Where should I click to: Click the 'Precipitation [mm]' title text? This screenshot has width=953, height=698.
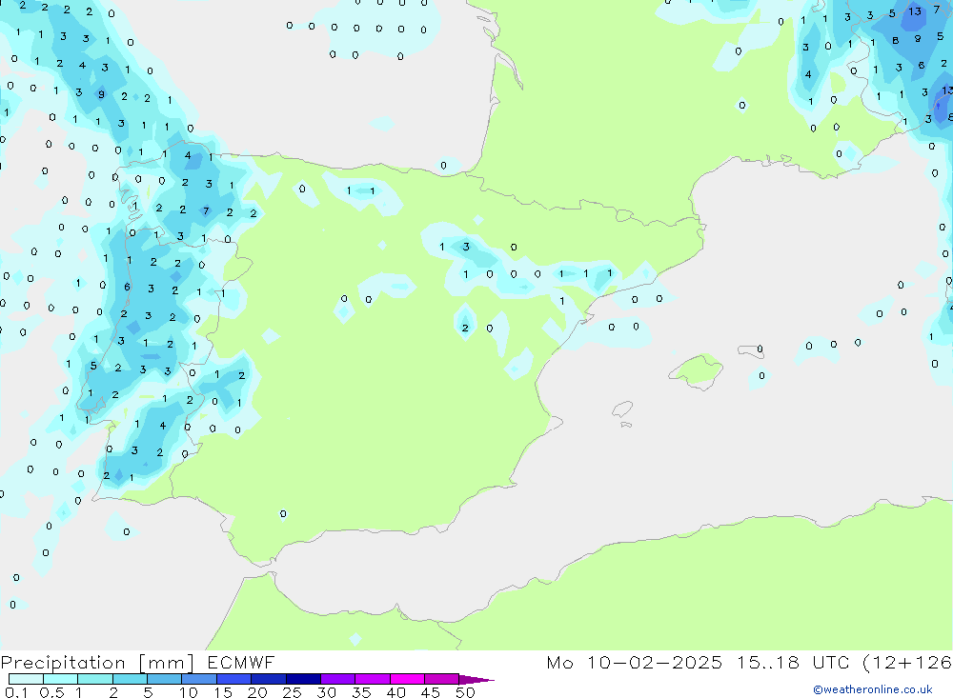pyautogui.click(x=97, y=662)
